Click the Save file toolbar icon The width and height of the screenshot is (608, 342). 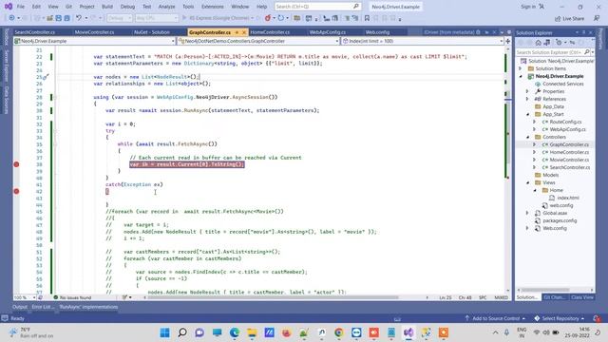59,18
